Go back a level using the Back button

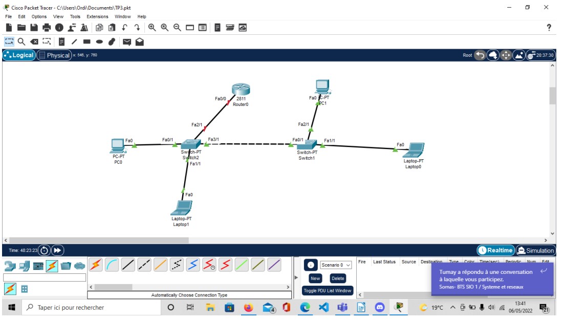click(x=480, y=55)
